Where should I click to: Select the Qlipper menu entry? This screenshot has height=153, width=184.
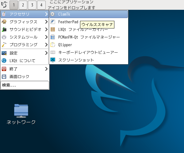click(89, 45)
